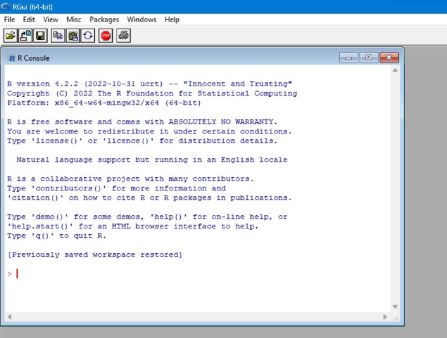
Task: Open the View menu
Action: click(51, 20)
